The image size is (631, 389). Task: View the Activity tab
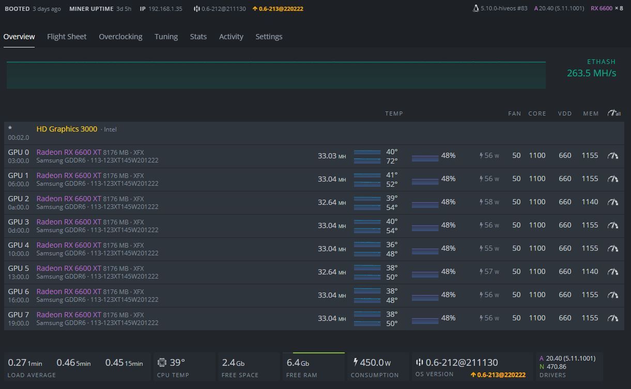pos(231,37)
